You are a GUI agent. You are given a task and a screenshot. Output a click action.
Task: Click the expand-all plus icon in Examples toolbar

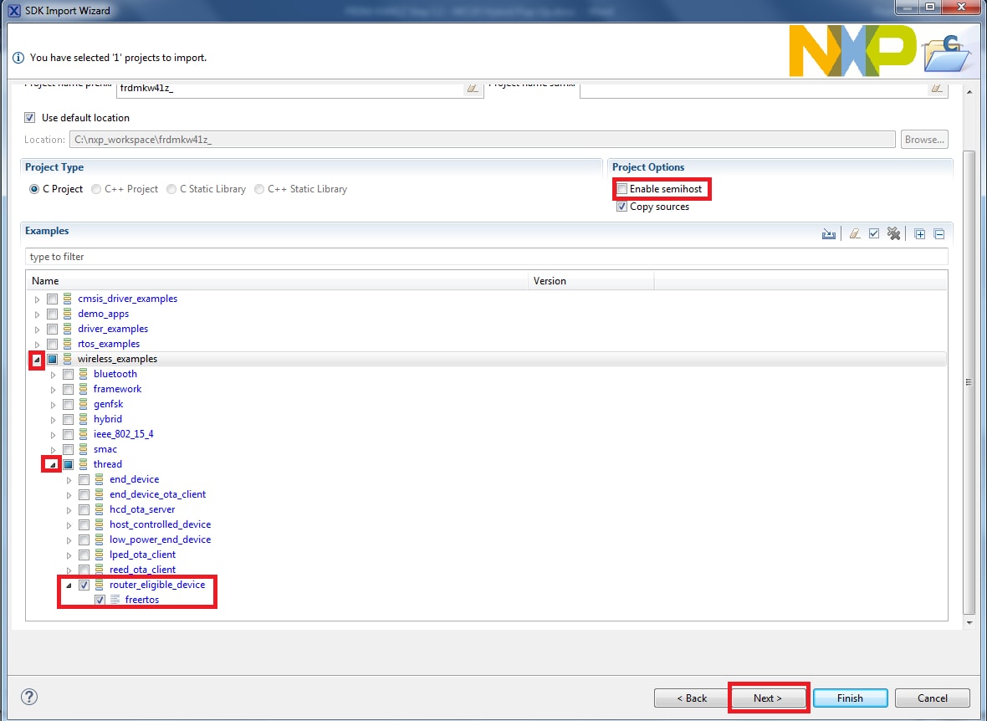(x=919, y=234)
